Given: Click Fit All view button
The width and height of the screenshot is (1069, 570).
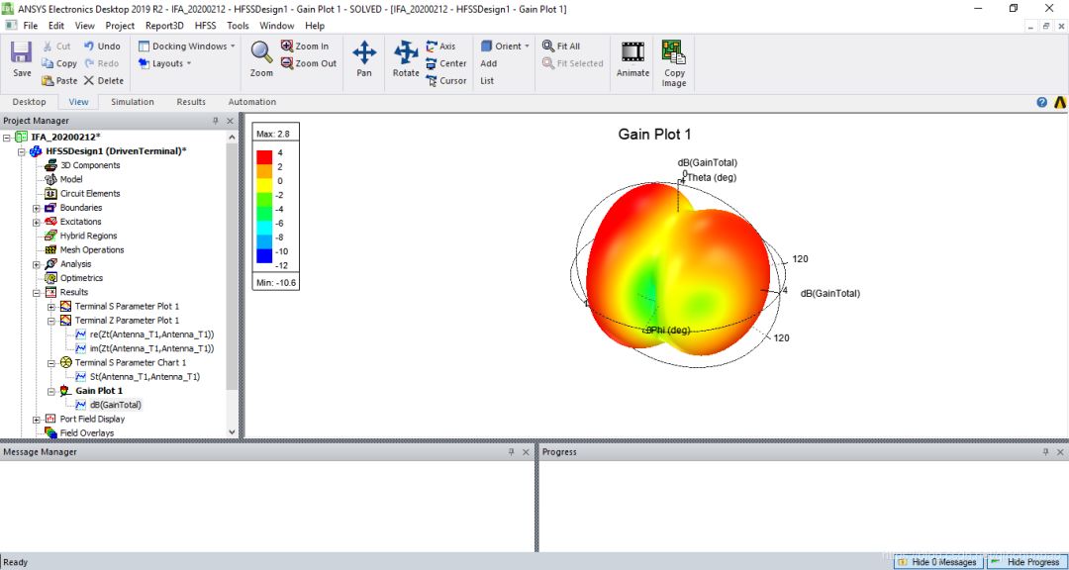Looking at the screenshot, I should pyautogui.click(x=561, y=47).
